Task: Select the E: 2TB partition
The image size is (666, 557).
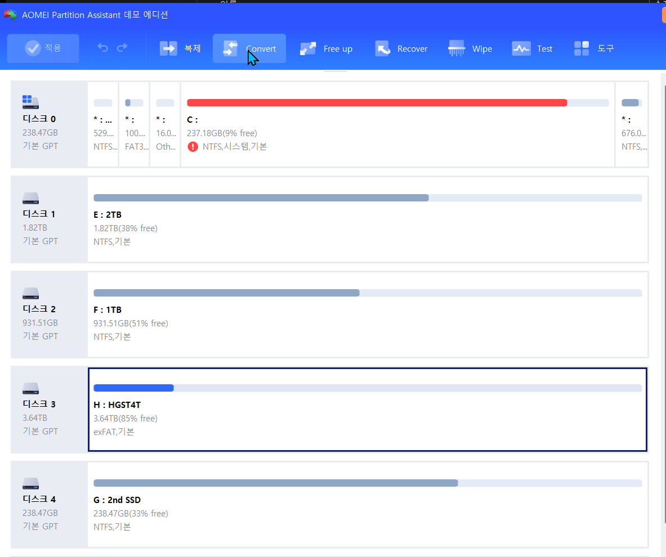Action: [368, 219]
